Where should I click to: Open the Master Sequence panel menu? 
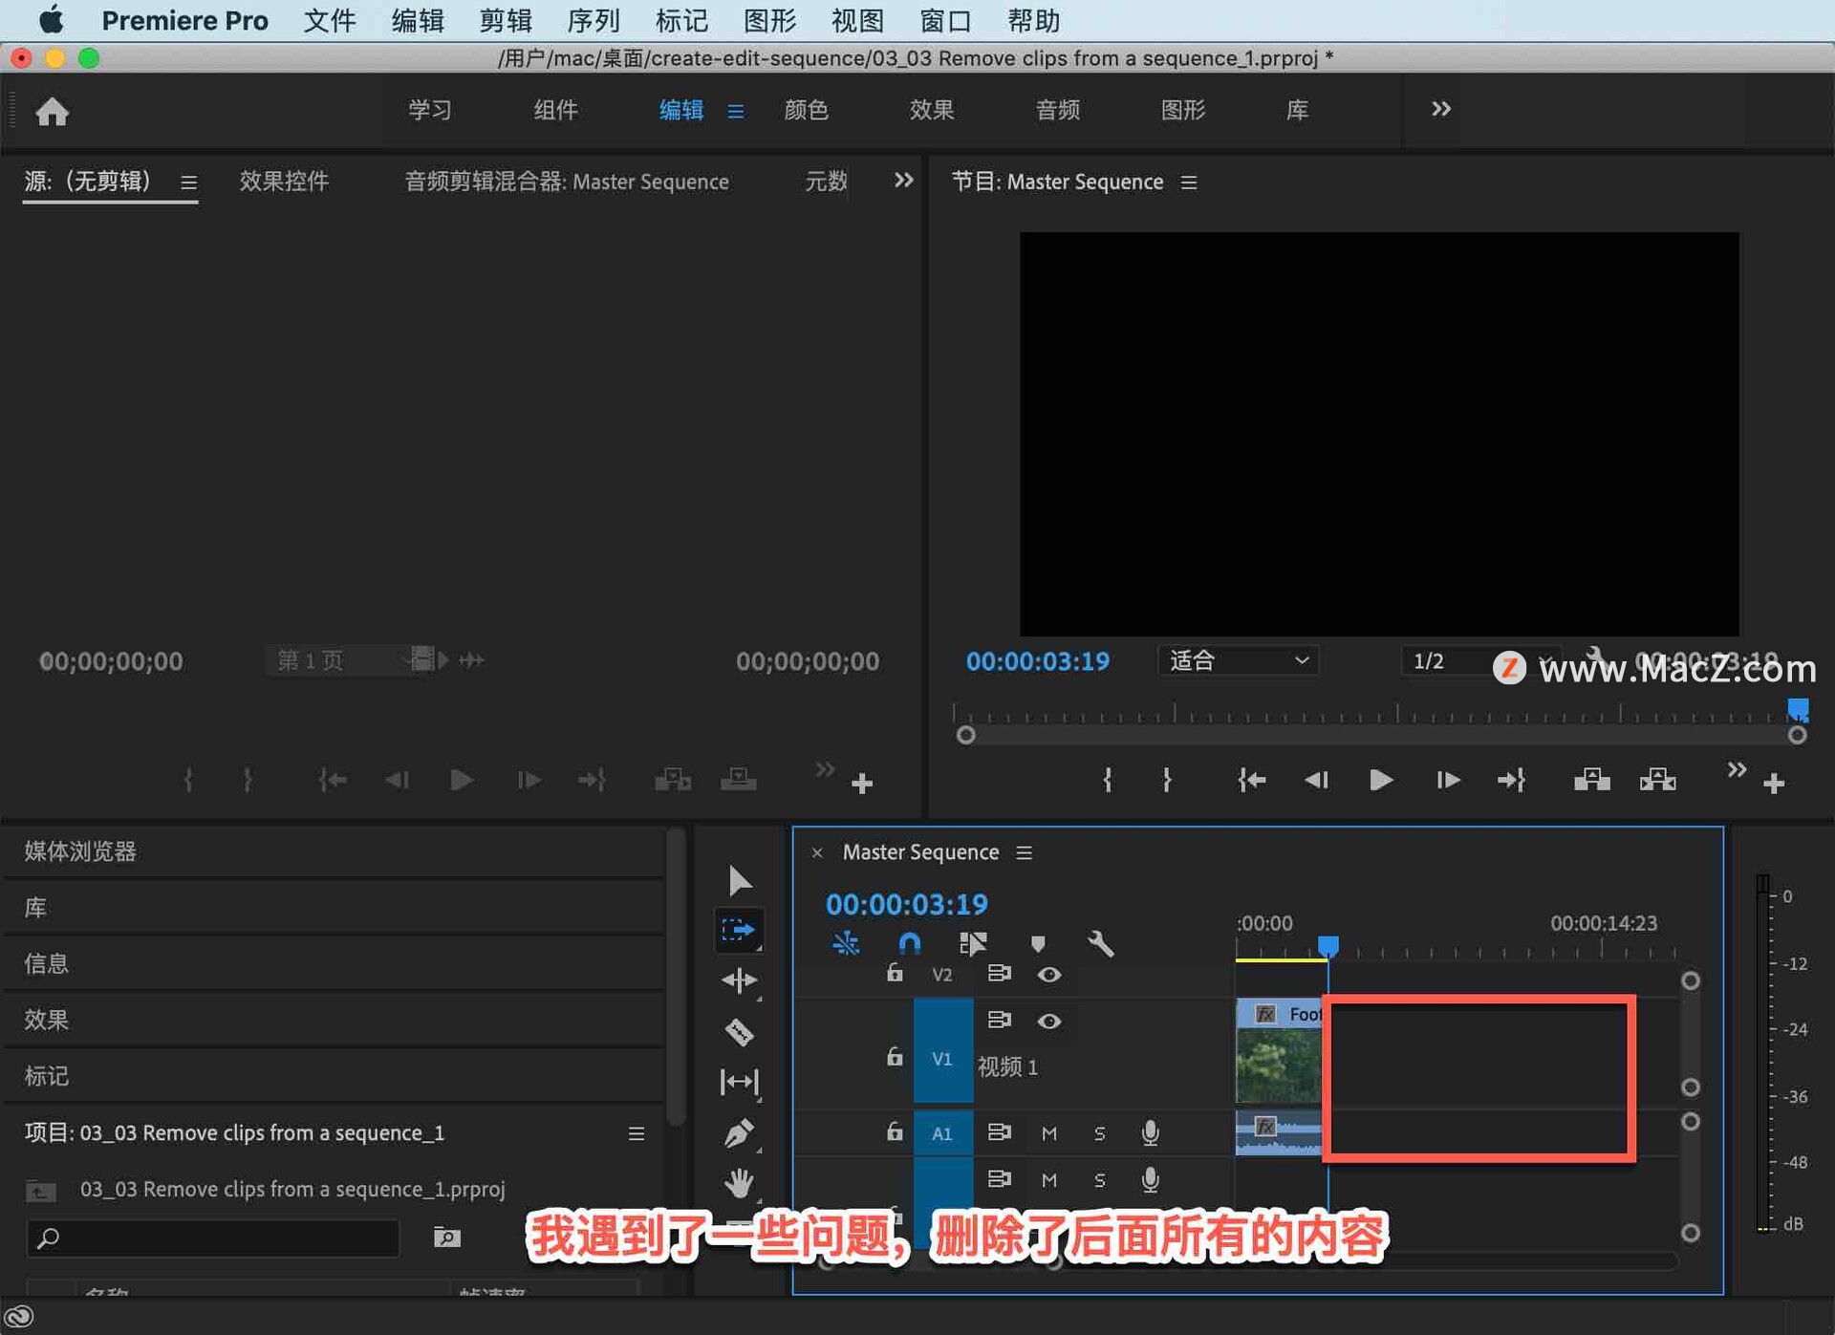pyautogui.click(x=1024, y=852)
